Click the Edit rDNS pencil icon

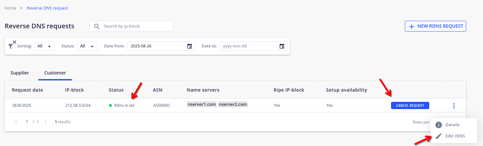pyautogui.click(x=438, y=136)
